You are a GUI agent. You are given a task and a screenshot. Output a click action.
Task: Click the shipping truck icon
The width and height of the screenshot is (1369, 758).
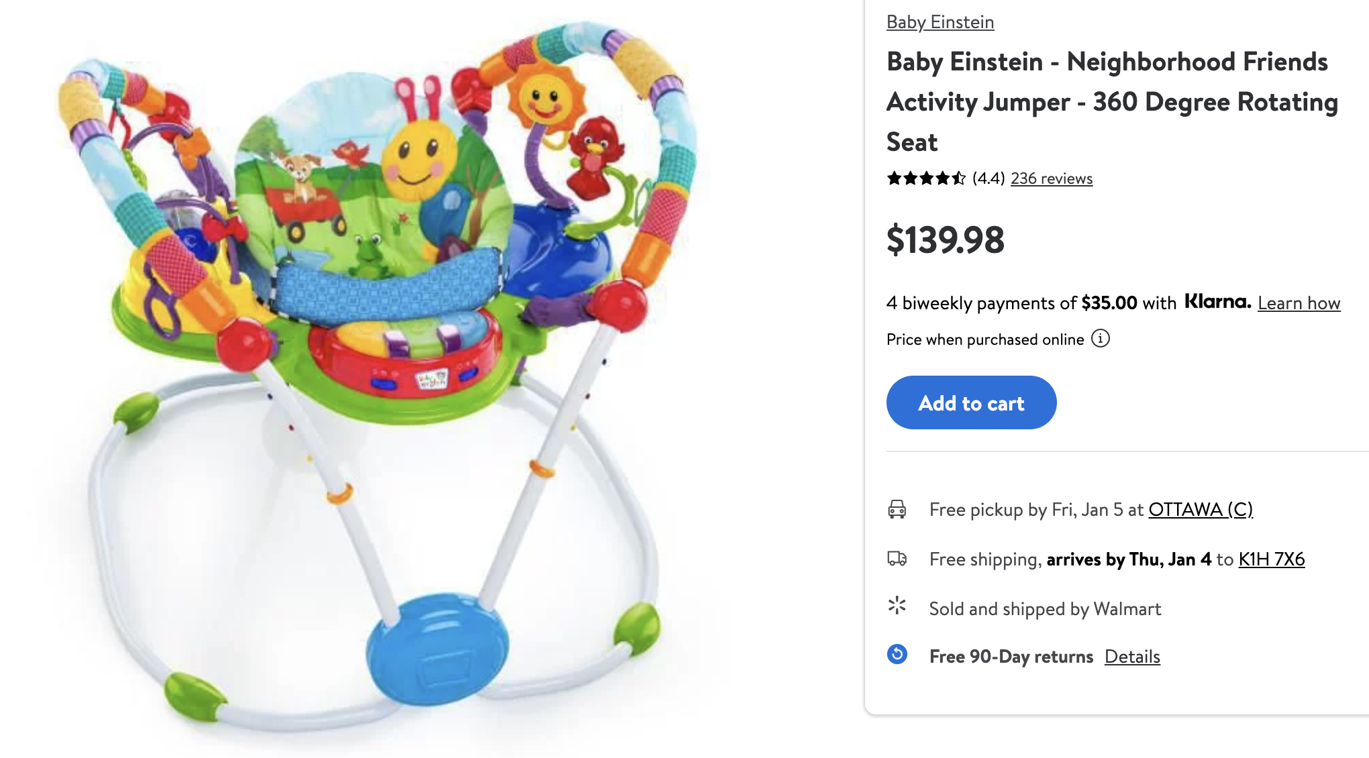point(897,559)
